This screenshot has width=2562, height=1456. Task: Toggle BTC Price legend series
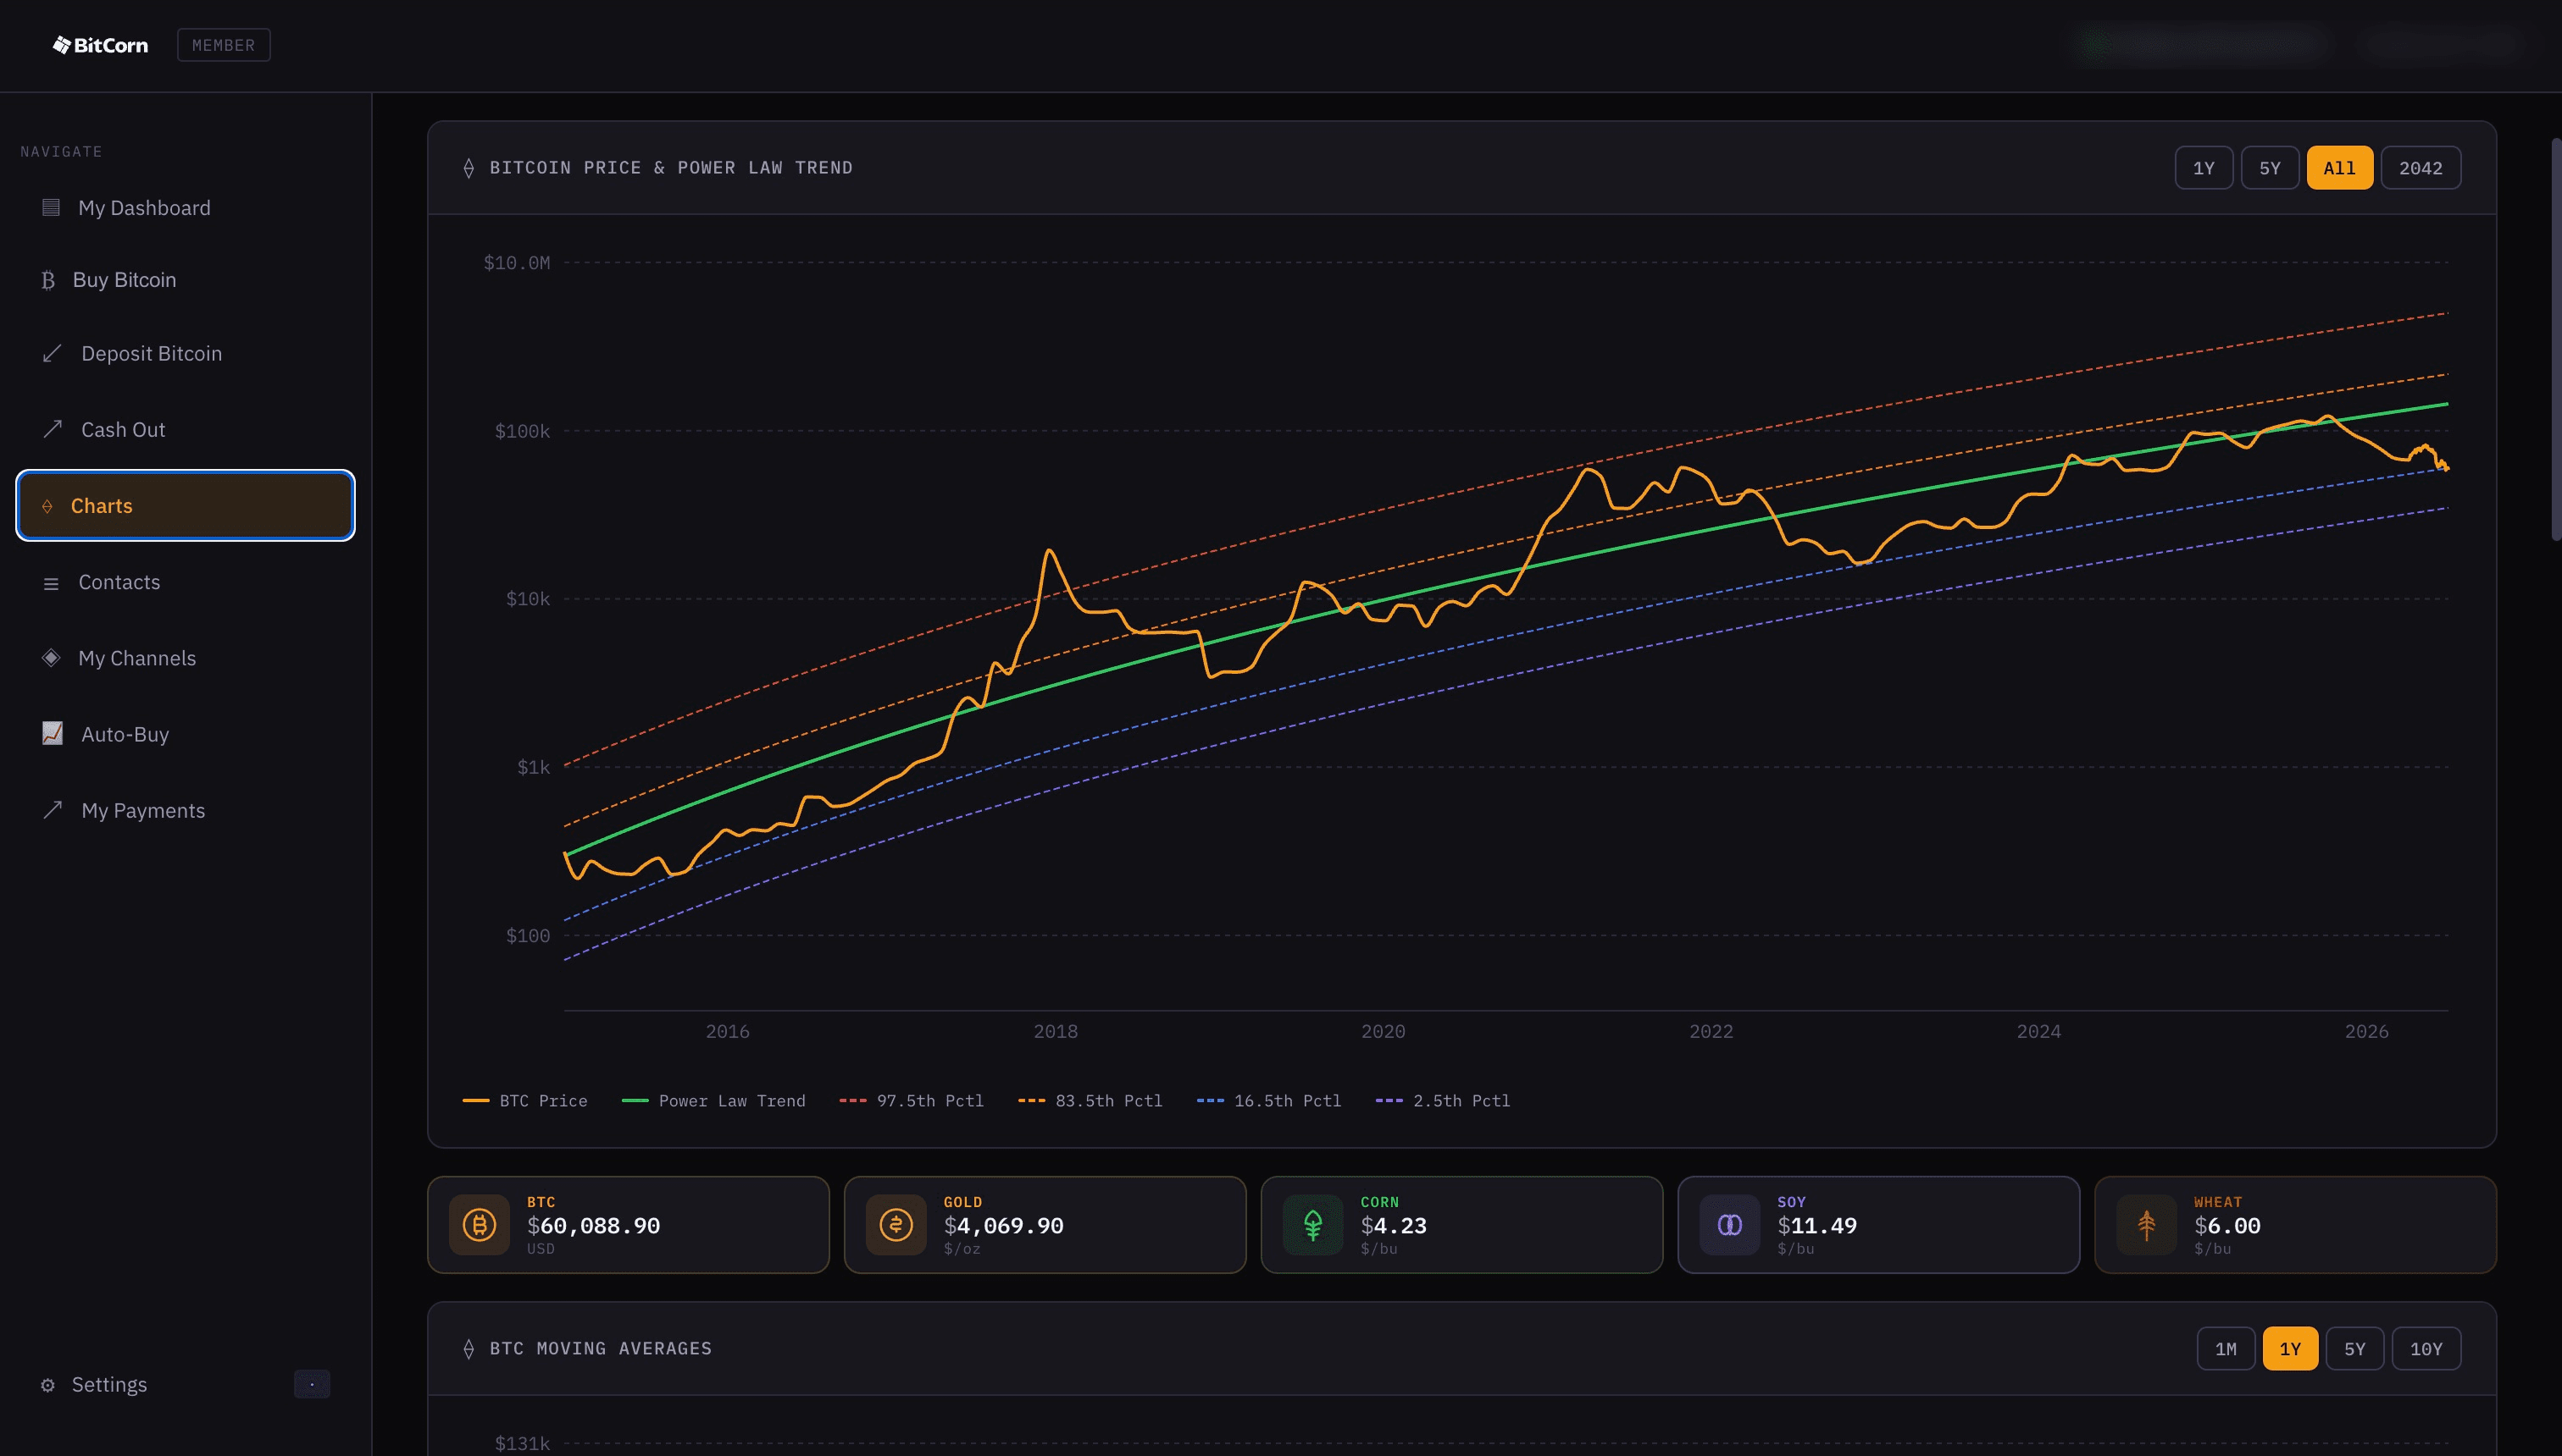coord(525,1101)
